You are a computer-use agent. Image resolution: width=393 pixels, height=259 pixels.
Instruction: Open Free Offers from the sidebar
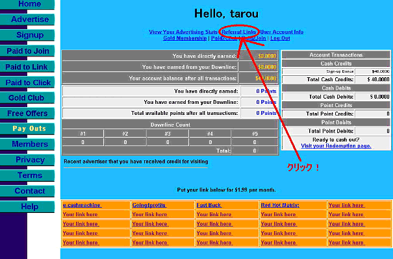click(x=27, y=114)
